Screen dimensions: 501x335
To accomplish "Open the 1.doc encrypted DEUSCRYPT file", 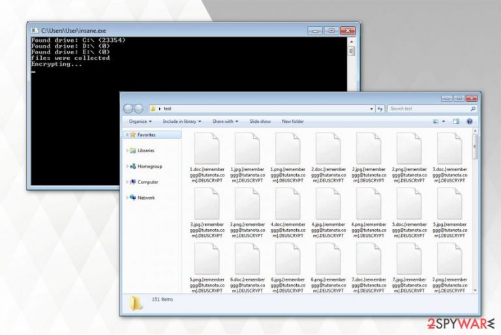I will (x=207, y=157).
